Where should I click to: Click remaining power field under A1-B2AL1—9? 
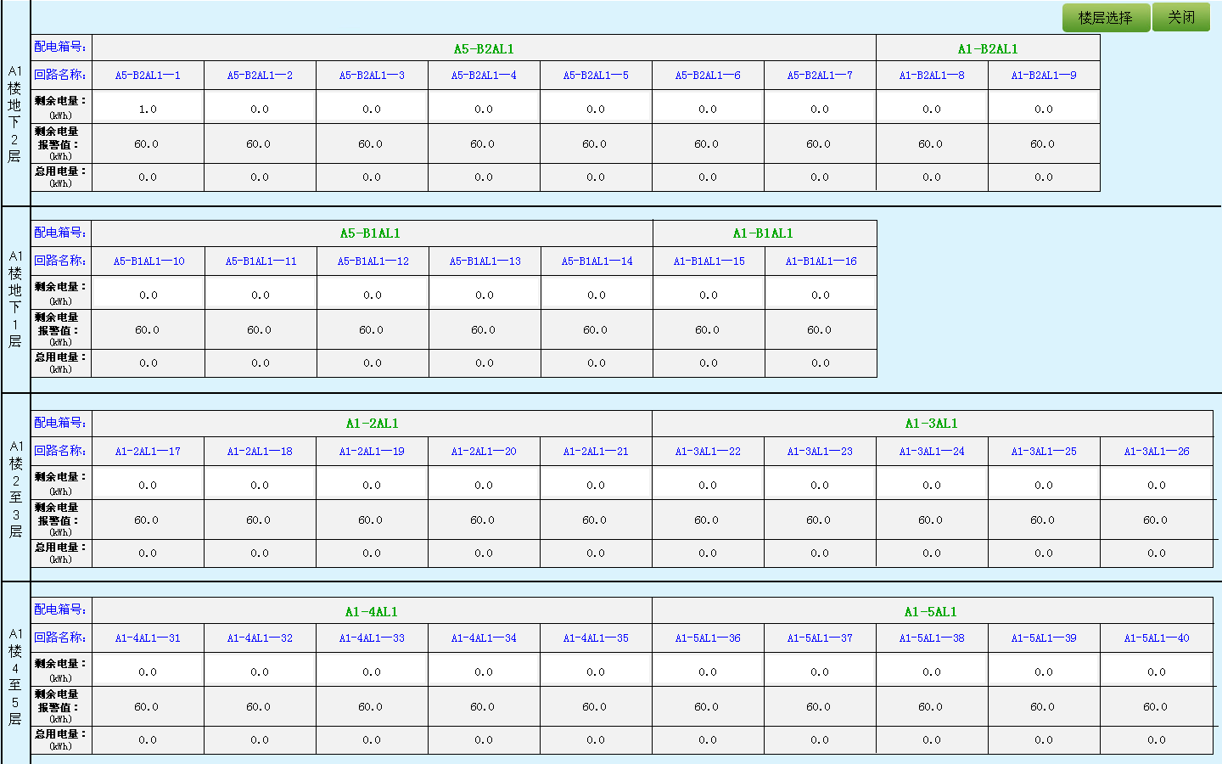coord(1044,107)
